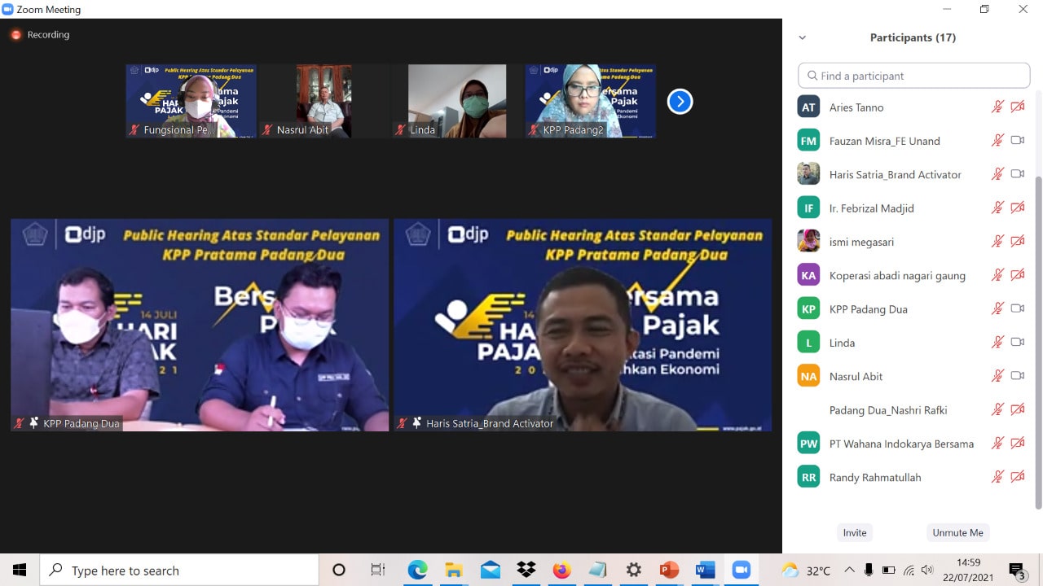Click the disabled camera icon for Randy Rahmatullah

pyautogui.click(x=1017, y=477)
